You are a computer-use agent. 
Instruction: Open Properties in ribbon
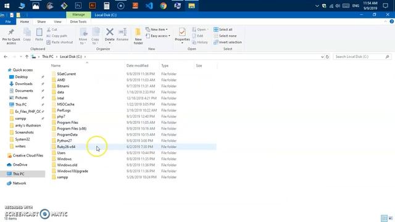pyautogui.click(x=182, y=36)
